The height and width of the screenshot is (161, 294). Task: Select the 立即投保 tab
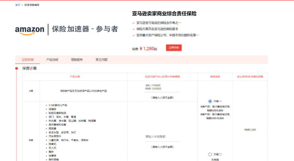click(x=27, y=60)
